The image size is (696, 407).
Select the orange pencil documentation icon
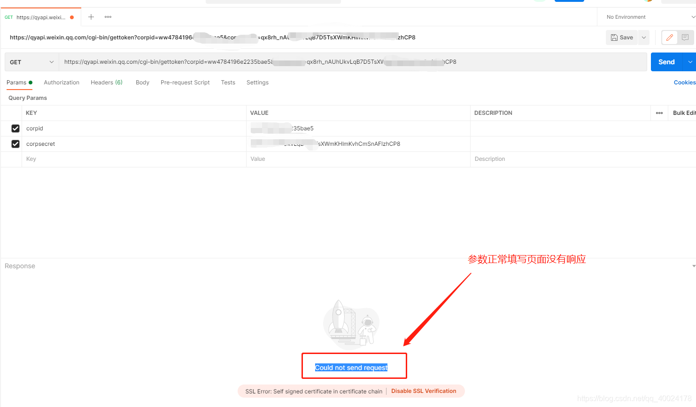click(669, 37)
